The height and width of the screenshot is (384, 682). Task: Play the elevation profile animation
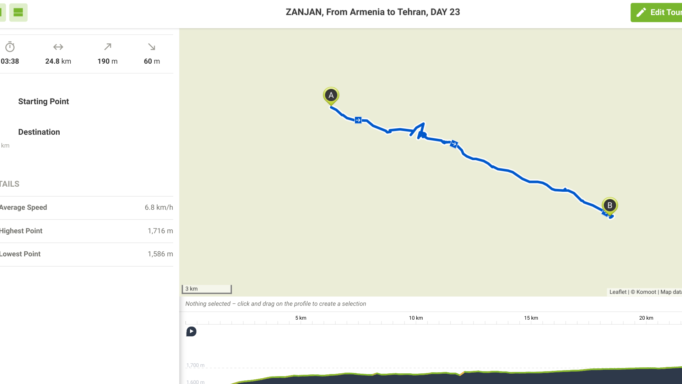(191, 332)
